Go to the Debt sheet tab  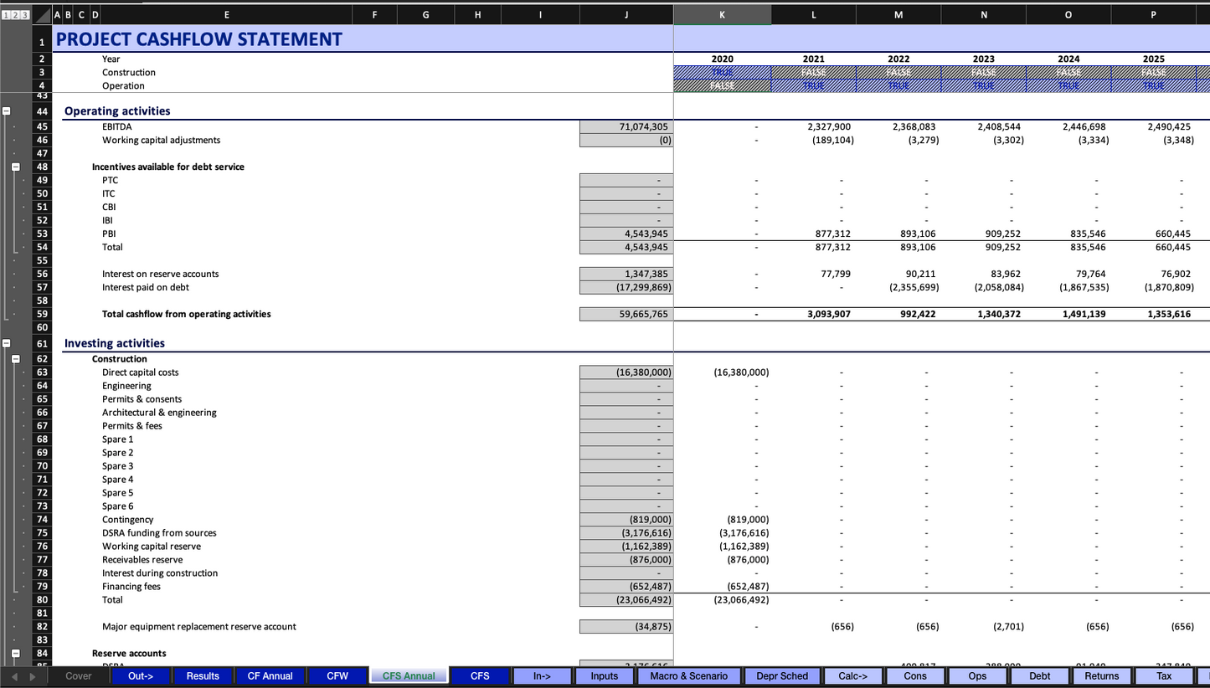point(1039,676)
